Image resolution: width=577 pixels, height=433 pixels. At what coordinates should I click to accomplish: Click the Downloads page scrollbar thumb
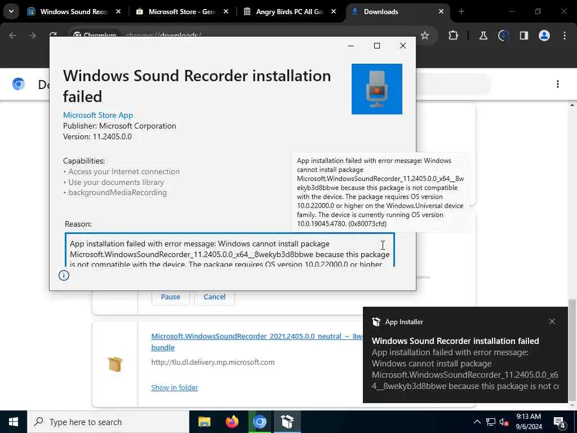[572, 350]
